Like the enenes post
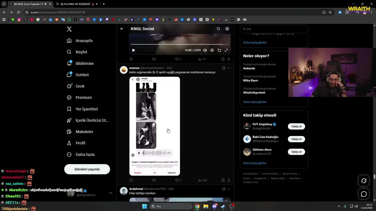 [x=178, y=180]
